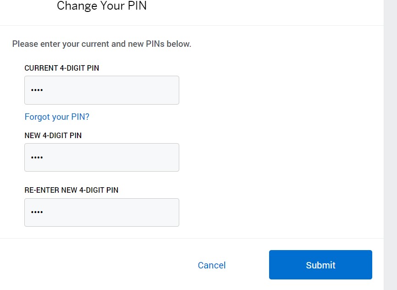
Task: Cancel the PIN change
Action: pos(211,265)
